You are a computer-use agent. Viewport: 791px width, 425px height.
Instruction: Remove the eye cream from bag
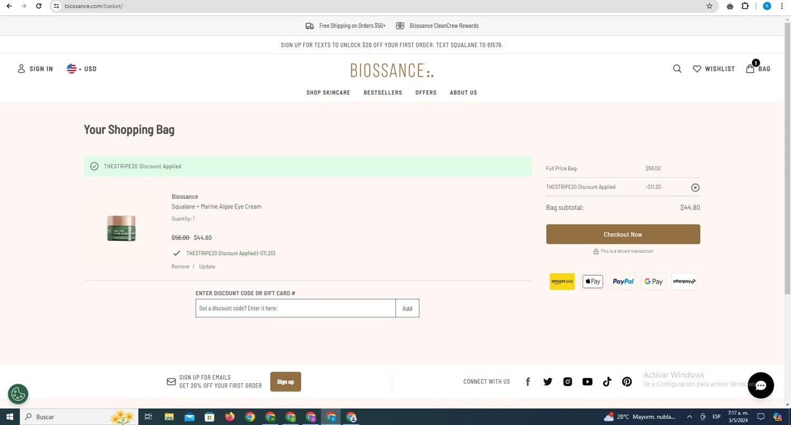click(180, 266)
